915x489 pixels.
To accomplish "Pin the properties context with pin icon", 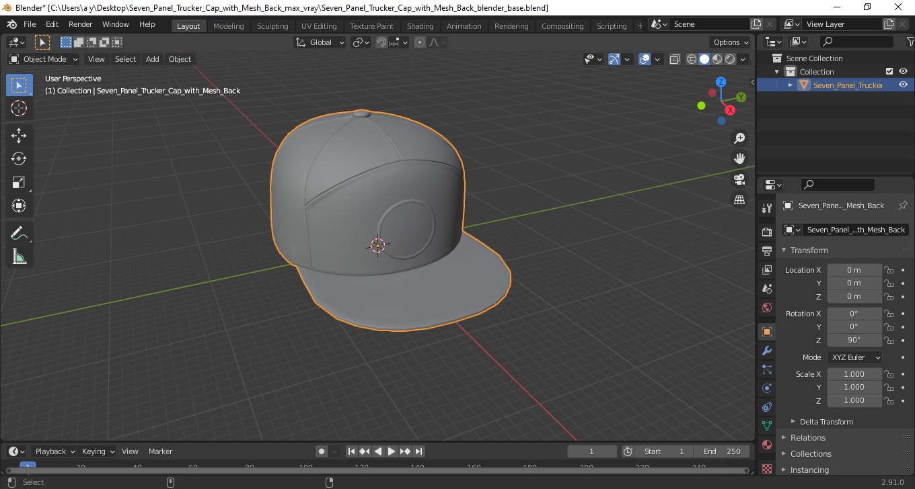I will coord(903,206).
